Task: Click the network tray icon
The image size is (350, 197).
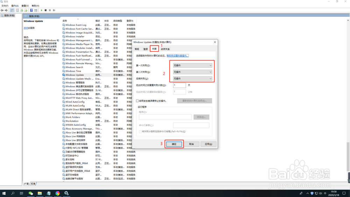Action: coord(316,193)
